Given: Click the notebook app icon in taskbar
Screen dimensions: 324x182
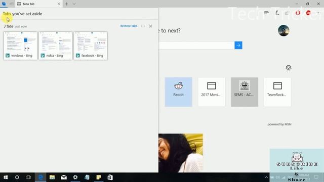Looking at the screenshot, I should click(x=87, y=177).
